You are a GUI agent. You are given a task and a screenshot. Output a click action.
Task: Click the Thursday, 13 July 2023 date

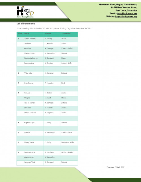tap(116, 167)
